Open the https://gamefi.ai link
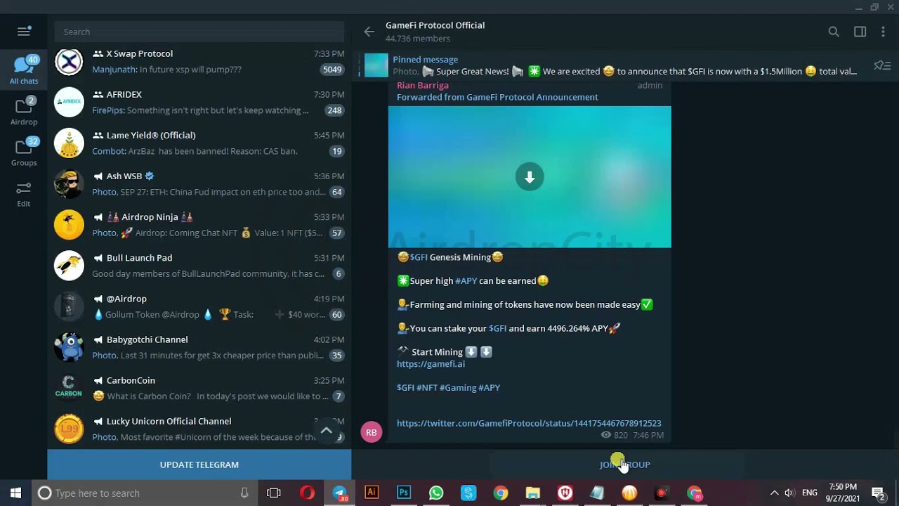 click(431, 364)
